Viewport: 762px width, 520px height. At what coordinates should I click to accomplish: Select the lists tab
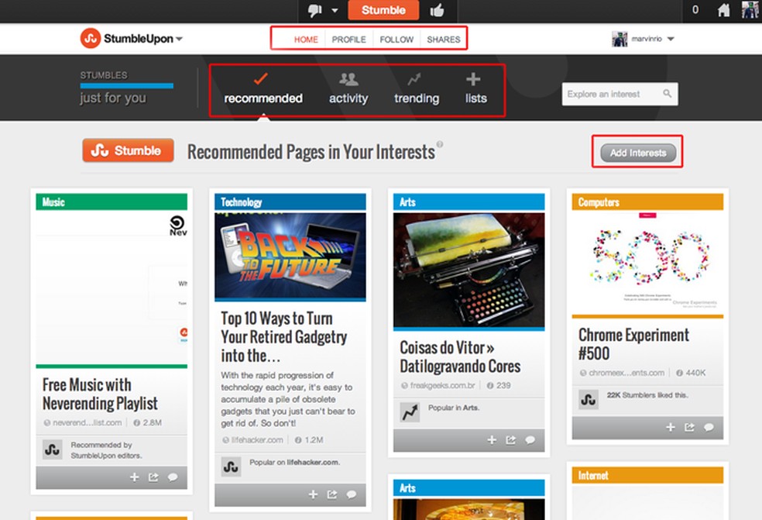[x=475, y=89]
